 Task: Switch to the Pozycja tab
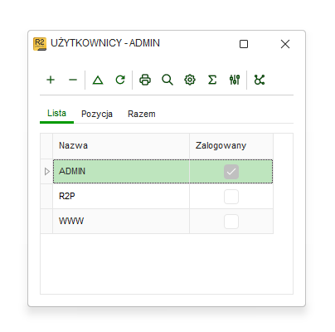[x=97, y=114]
